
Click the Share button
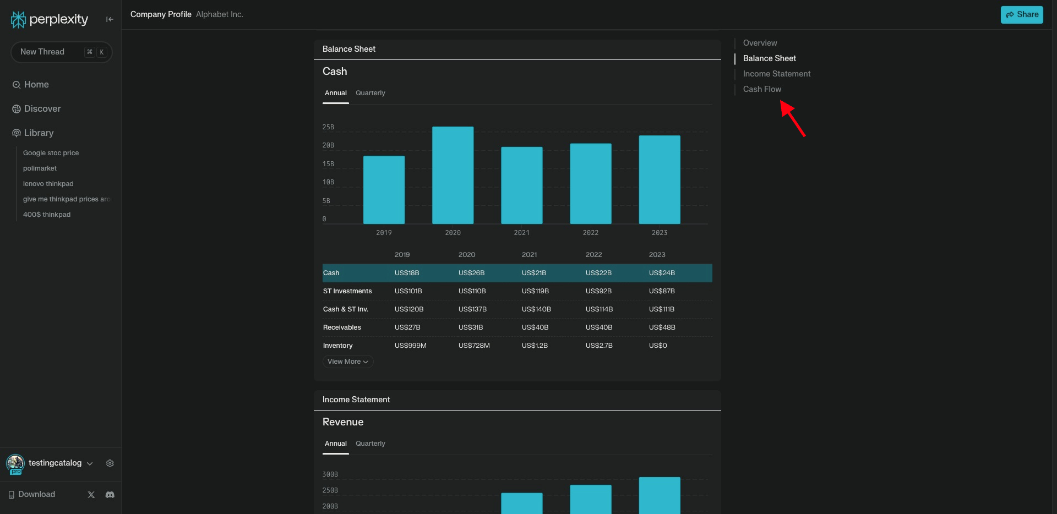[x=1022, y=15]
